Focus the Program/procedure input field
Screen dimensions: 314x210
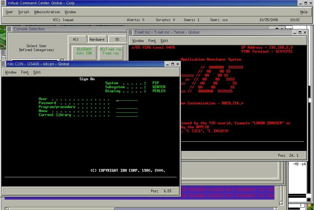[127, 107]
